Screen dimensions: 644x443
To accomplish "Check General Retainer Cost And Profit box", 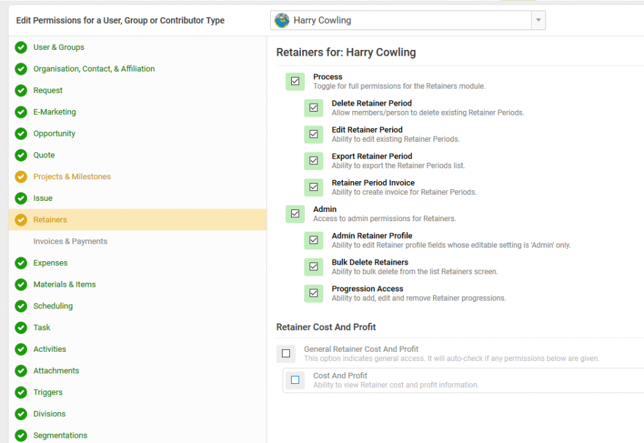I will pyautogui.click(x=286, y=354).
